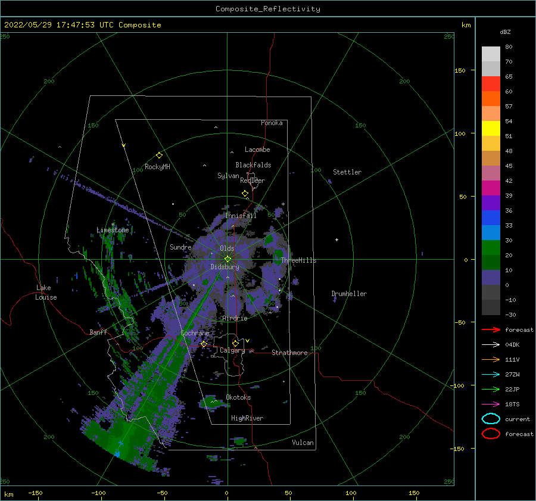Click the red 65 dBZ color swatch
536x501 pixels.
(x=491, y=84)
